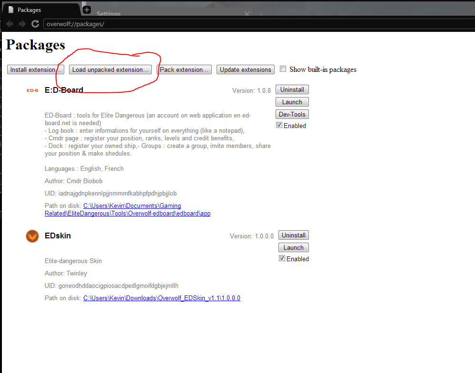Click 'Version: 1.0.0.0' text
Screen dimensions: 475x373
coord(252,236)
